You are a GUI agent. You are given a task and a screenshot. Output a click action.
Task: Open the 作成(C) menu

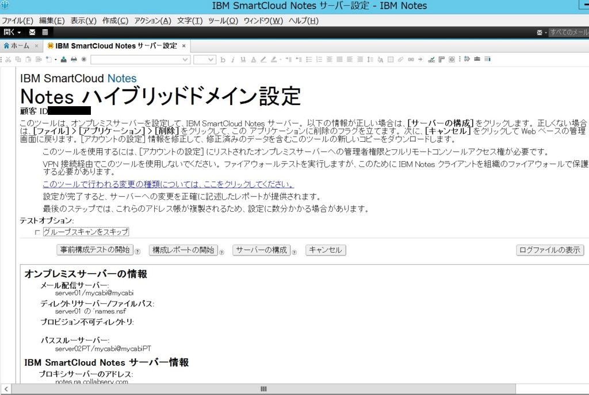click(x=115, y=21)
